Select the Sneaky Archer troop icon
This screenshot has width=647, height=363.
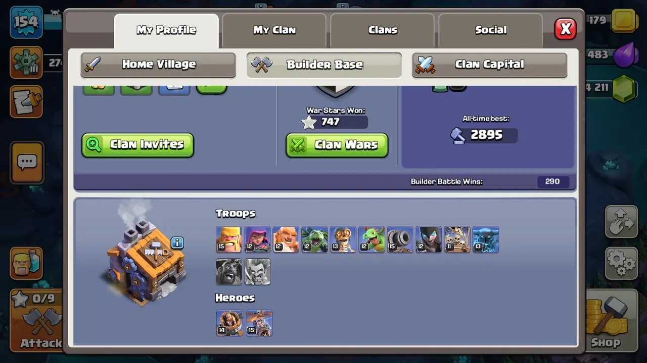pyautogui.click(x=257, y=239)
